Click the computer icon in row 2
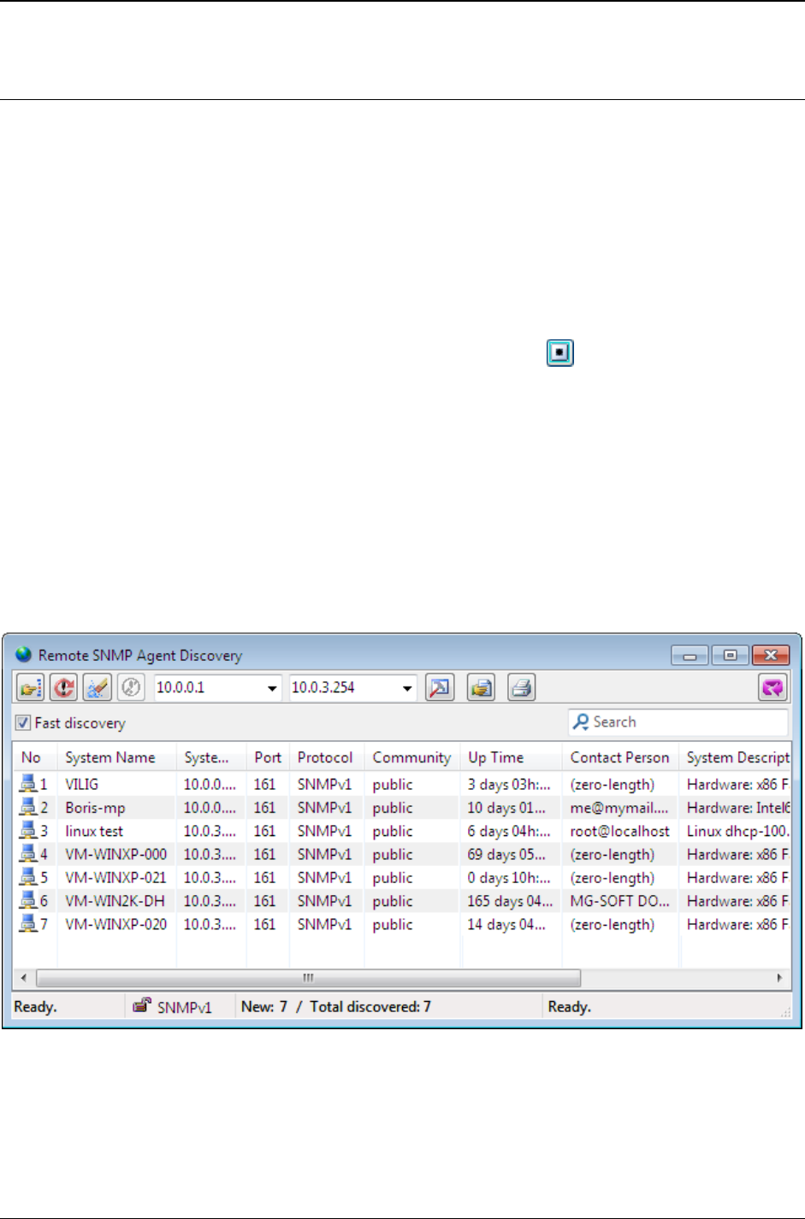The width and height of the screenshot is (805, 1219). (28, 807)
